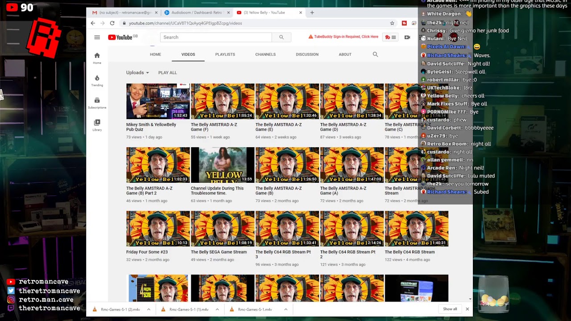Reload the page
Viewport: 571px width, 321px height.
(112, 23)
